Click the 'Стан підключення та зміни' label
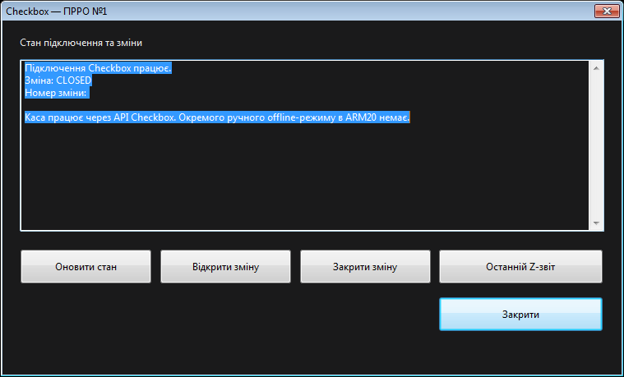The image size is (624, 377). (81, 43)
